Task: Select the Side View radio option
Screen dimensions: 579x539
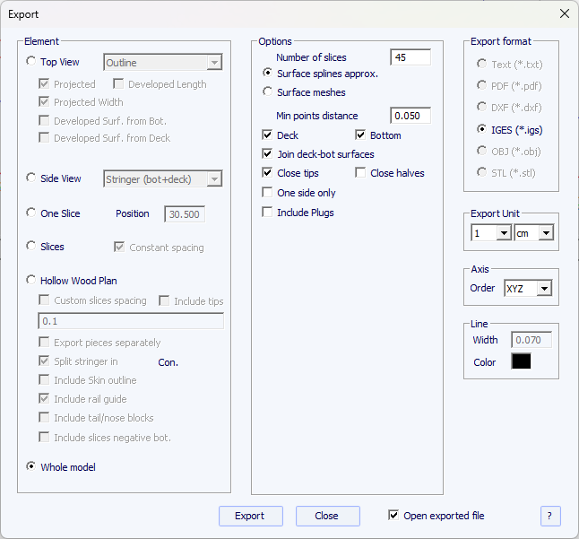Action: (x=32, y=178)
